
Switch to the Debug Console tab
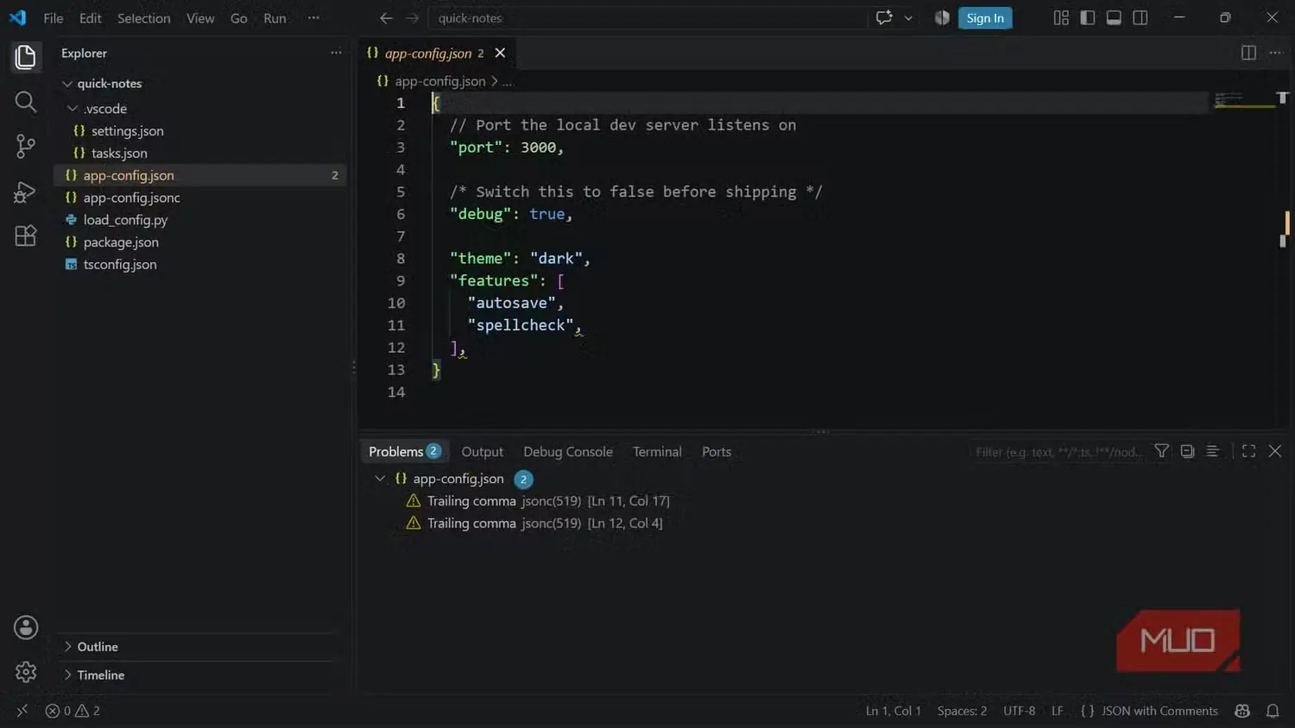click(568, 452)
